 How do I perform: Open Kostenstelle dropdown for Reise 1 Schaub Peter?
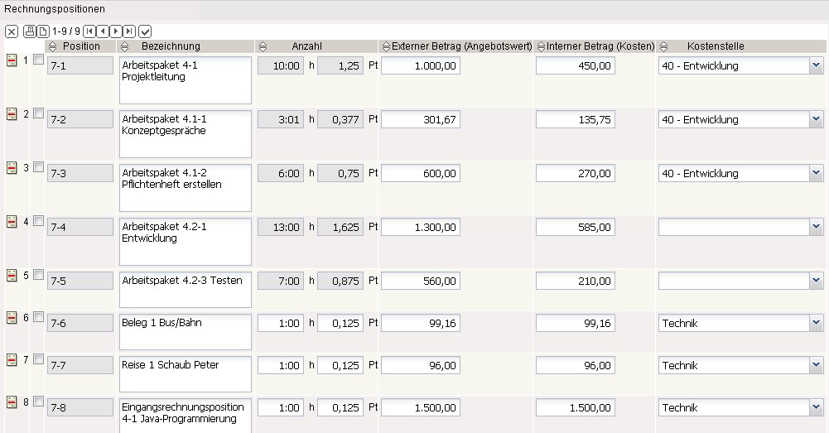(816, 366)
